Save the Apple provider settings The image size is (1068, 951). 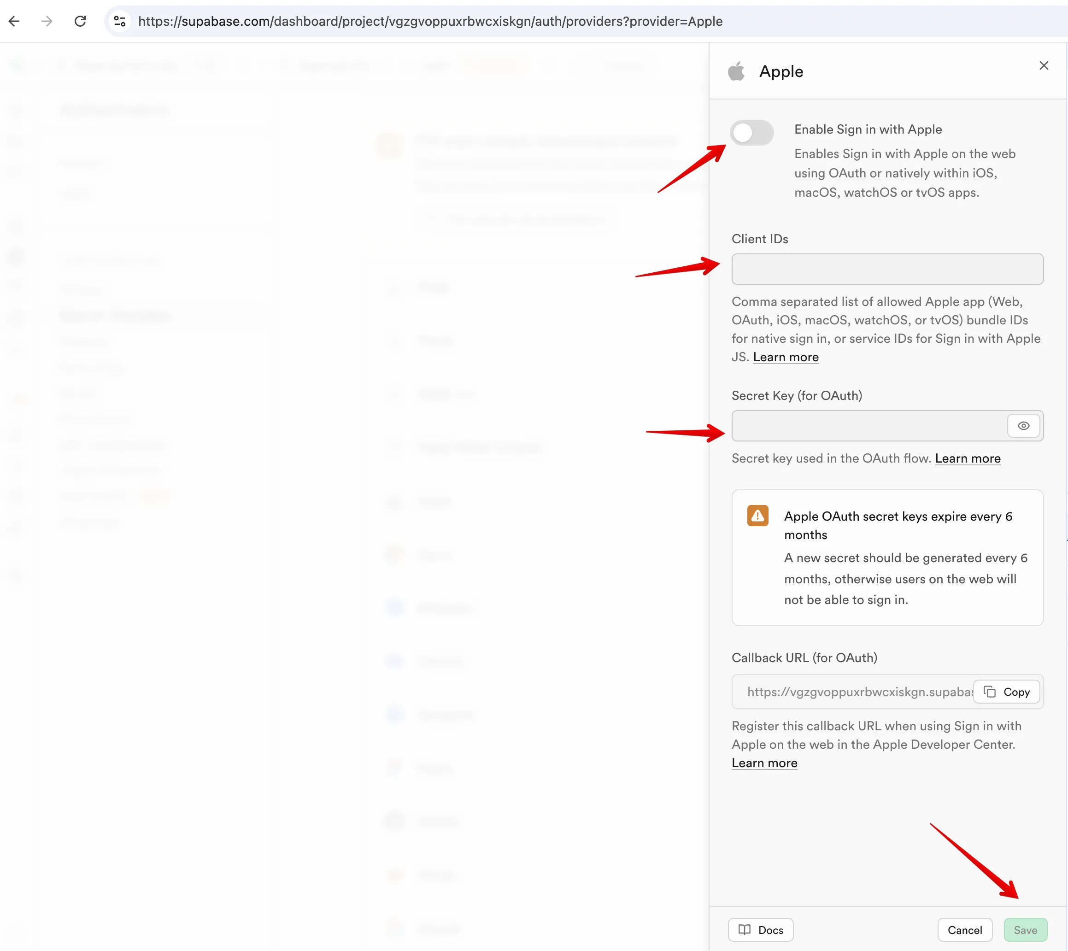(1025, 930)
